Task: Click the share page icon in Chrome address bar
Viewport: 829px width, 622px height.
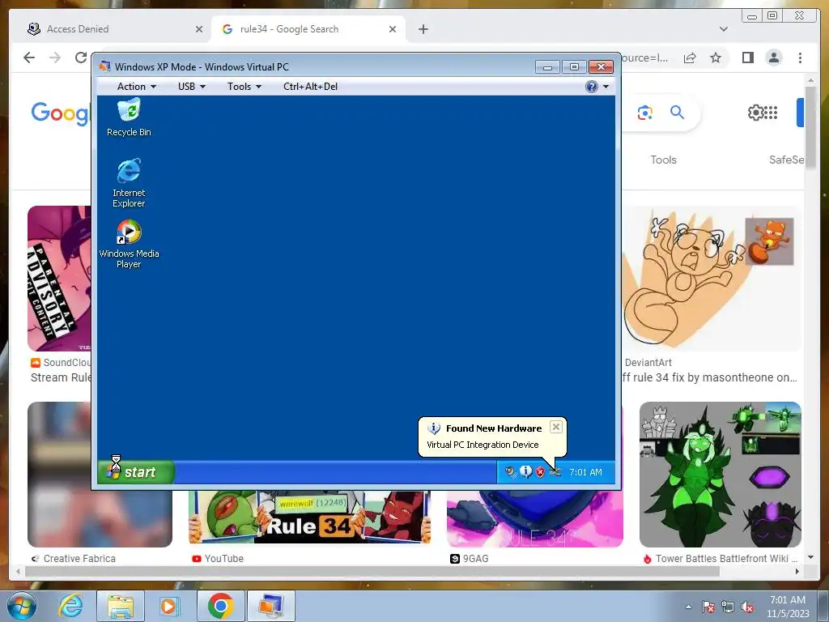Action: (x=690, y=58)
